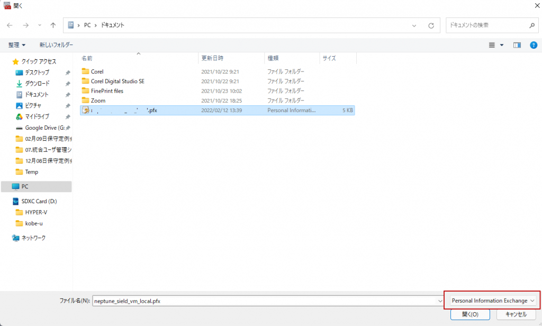
Task: Click the 開く(O) button
Action: pos(470,314)
